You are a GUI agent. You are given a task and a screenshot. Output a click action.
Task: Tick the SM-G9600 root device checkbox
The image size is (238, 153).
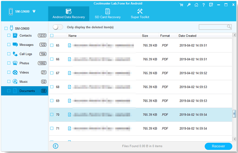[6, 28]
